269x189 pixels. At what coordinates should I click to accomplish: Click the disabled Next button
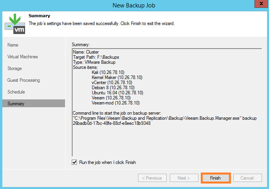click(184, 178)
